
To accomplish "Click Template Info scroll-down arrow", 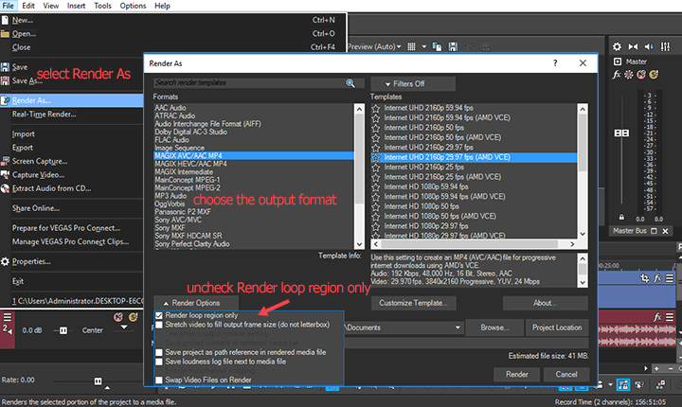I will pyautogui.click(x=583, y=282).
